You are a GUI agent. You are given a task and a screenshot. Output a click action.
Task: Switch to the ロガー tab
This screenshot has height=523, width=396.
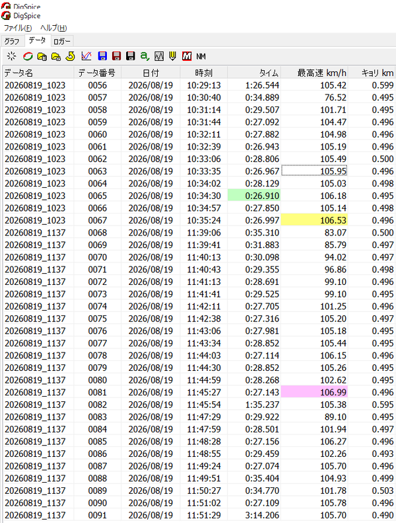point(62,42)
